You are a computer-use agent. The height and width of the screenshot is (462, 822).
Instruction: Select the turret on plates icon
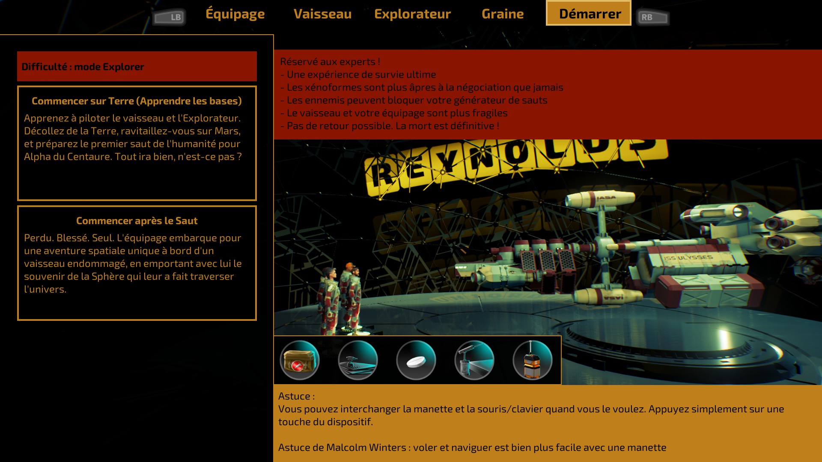pos(358,360)
